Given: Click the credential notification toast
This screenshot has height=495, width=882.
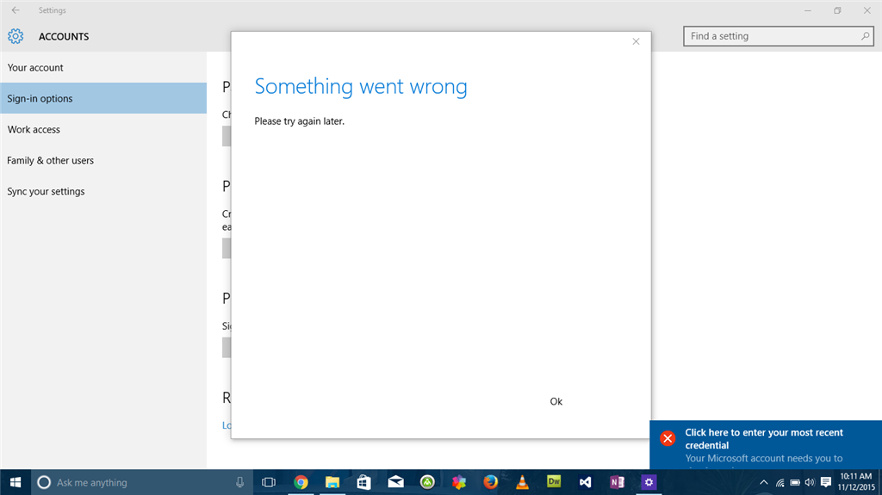Looking at the screenshot, I should click(x=766, y=445).
